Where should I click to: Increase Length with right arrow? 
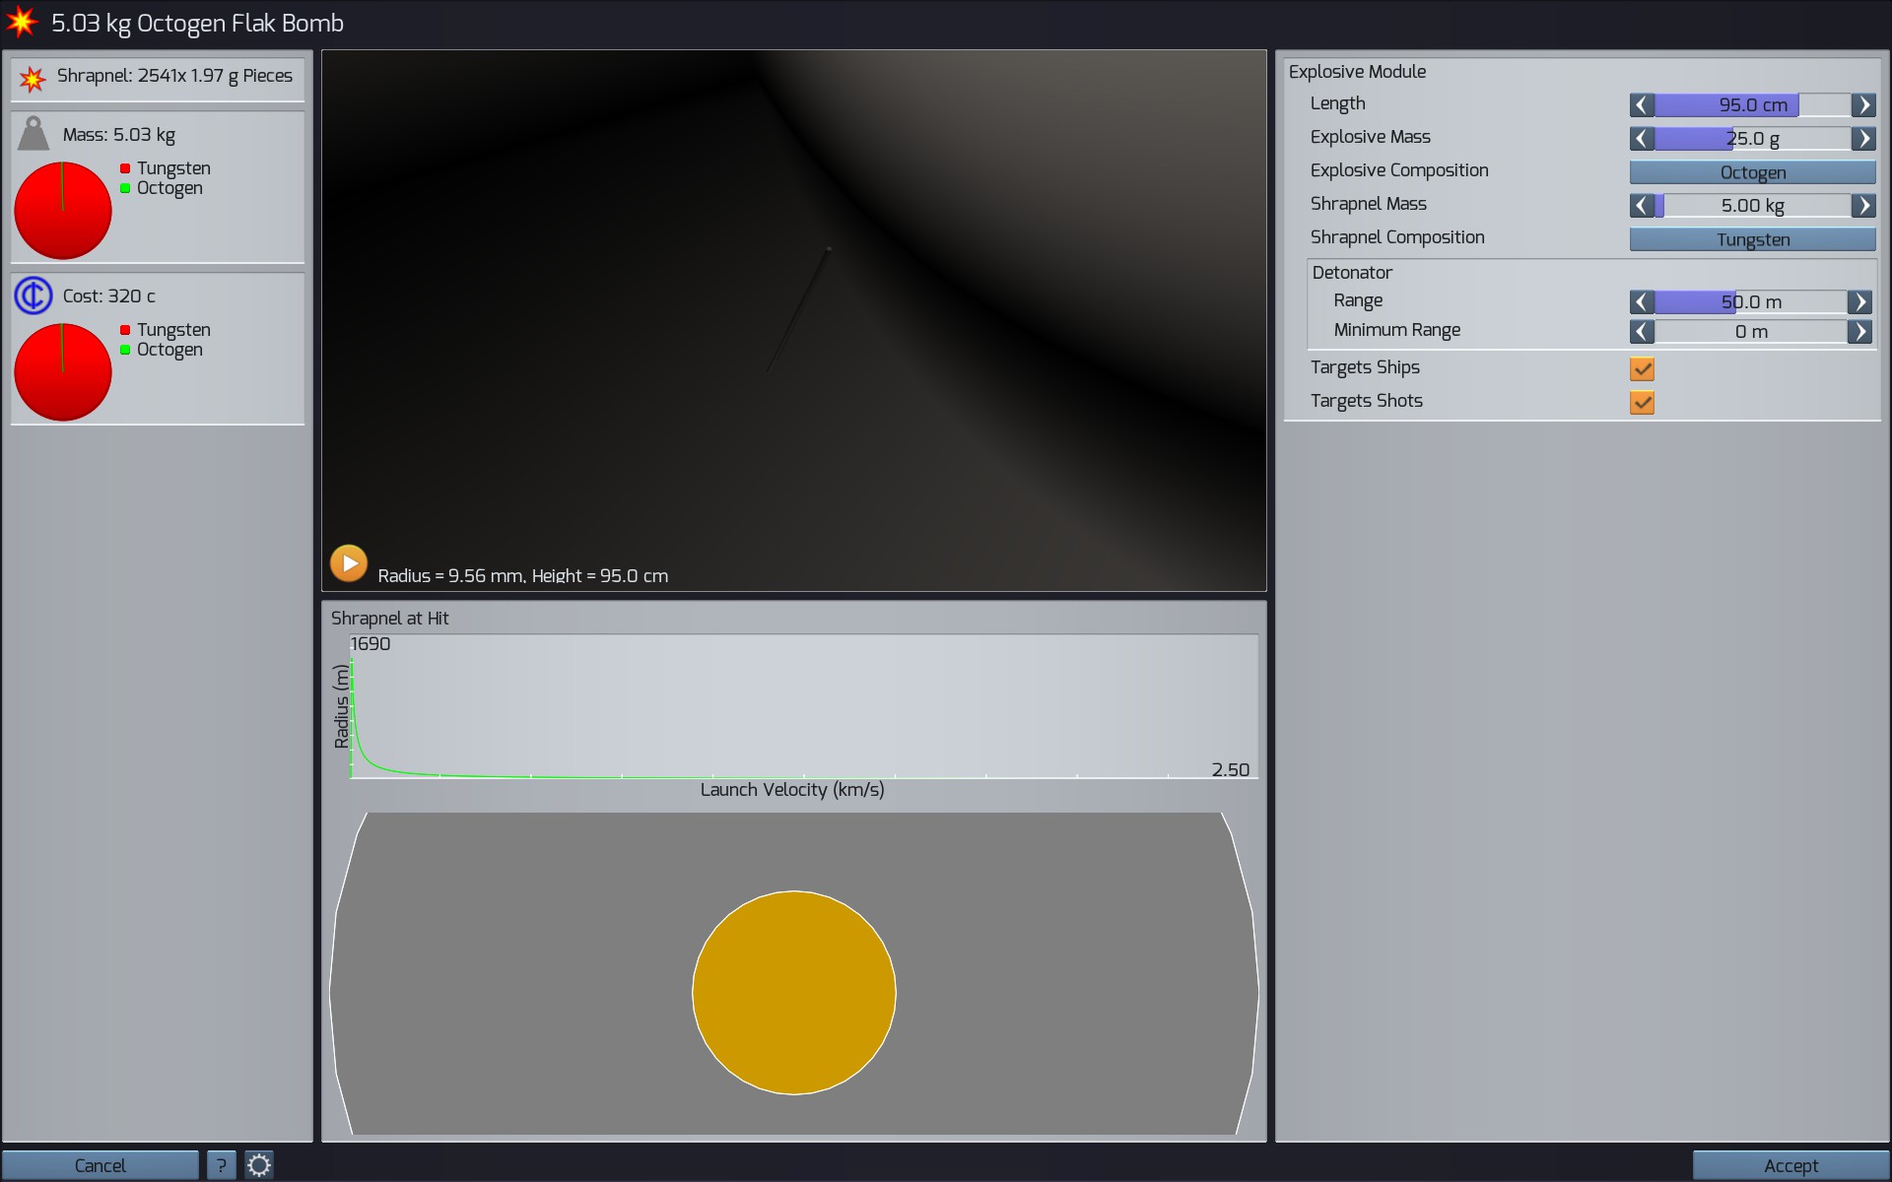tap(1863, 105)
